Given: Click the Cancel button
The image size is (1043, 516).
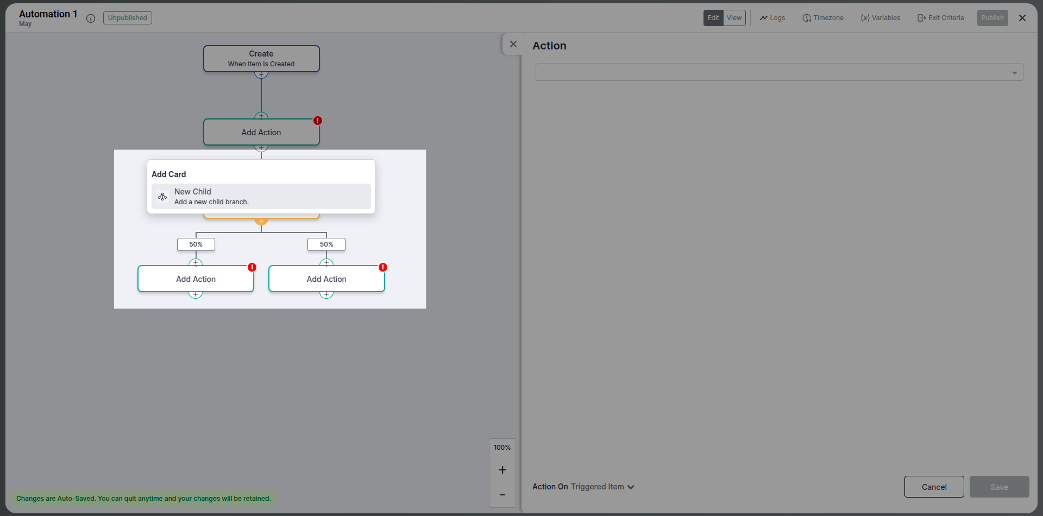Looking at the screenshot, I should [x=934, y=487].
